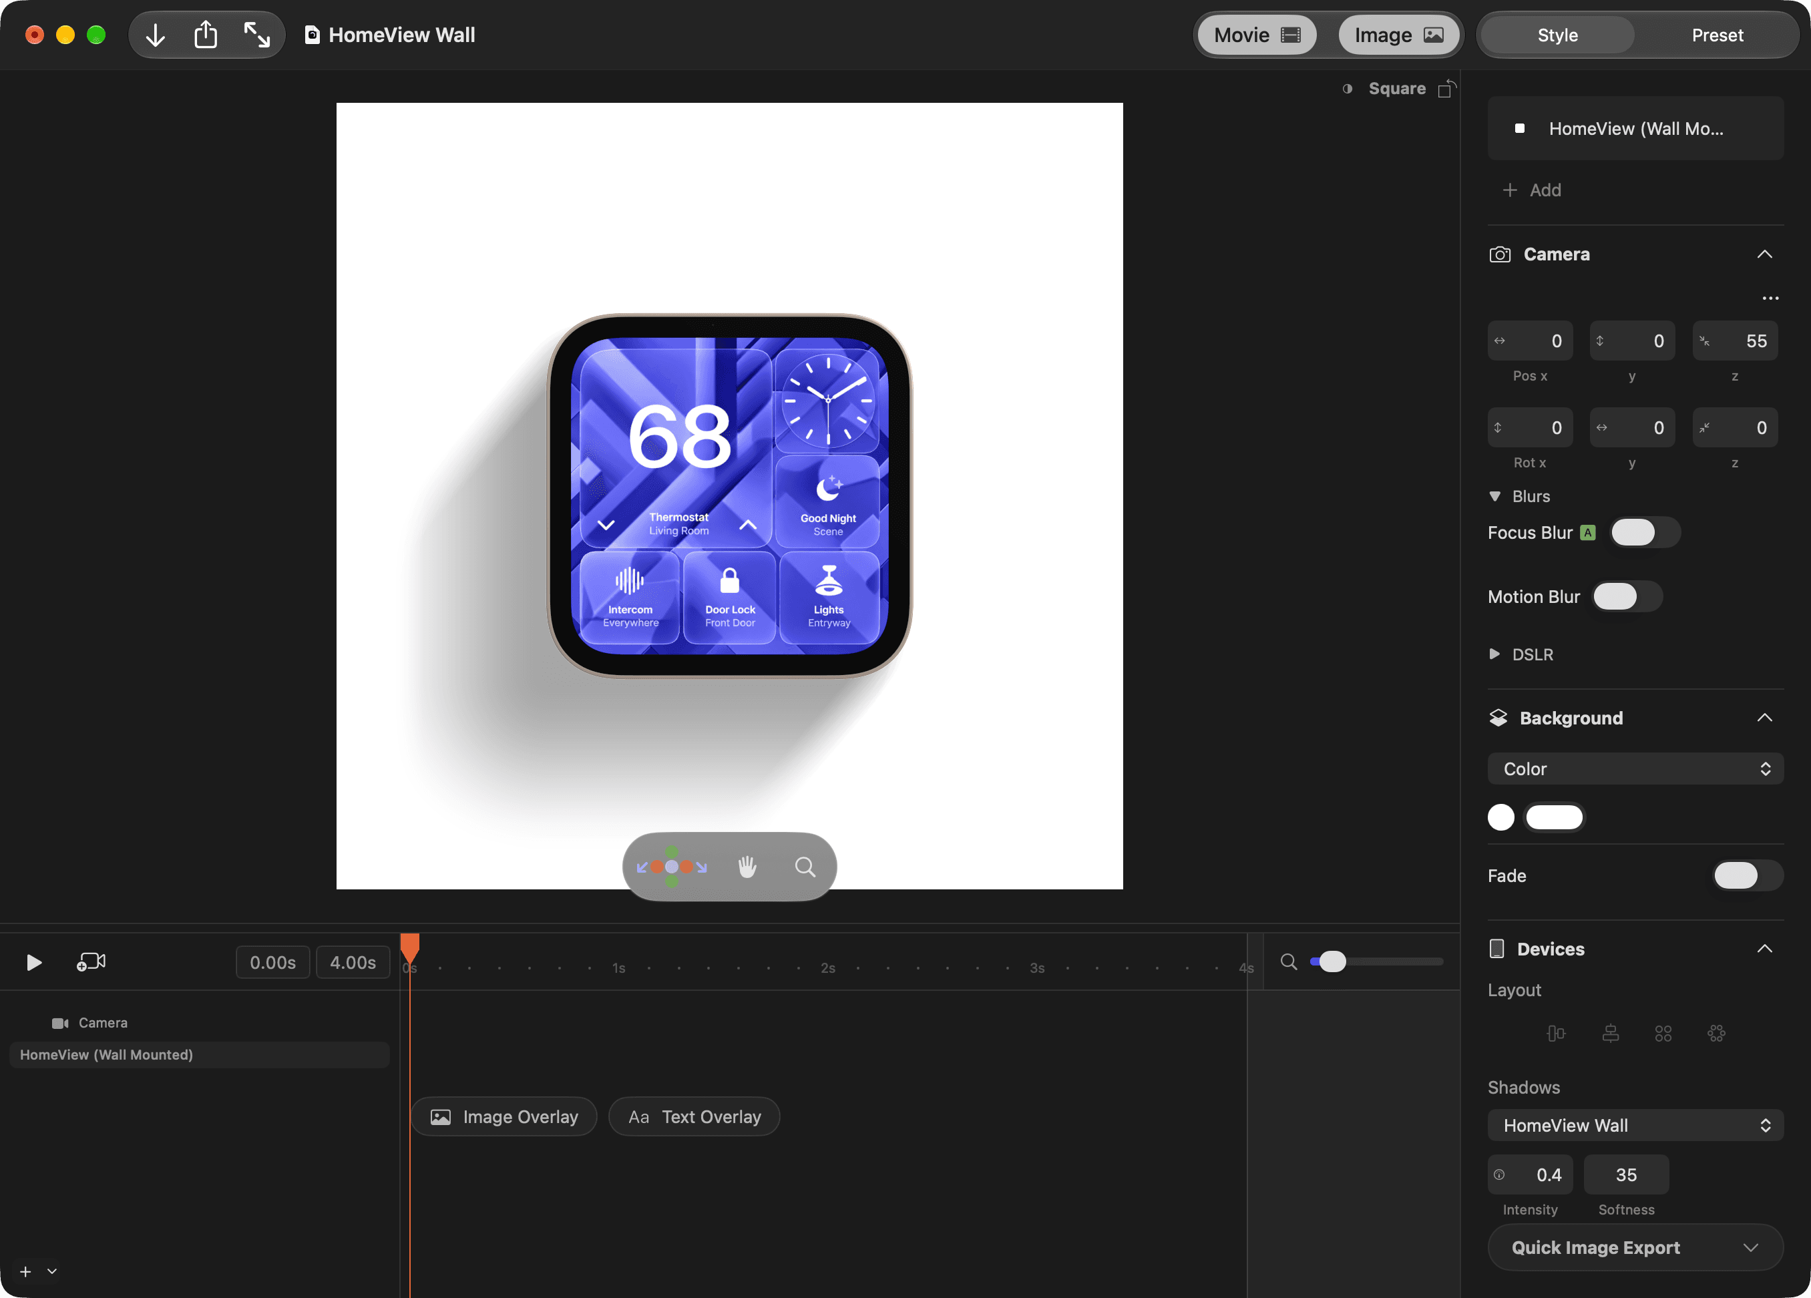
Task: Open the chevron next to timeline plus
Action: 52,1272
